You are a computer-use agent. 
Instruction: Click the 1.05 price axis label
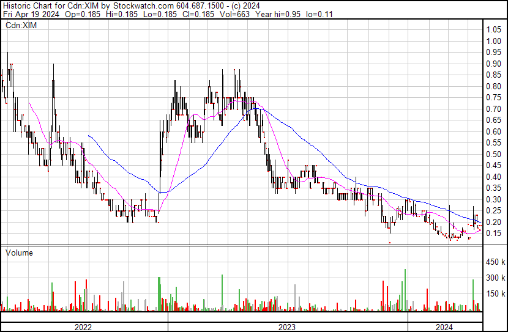coord(493,30)
